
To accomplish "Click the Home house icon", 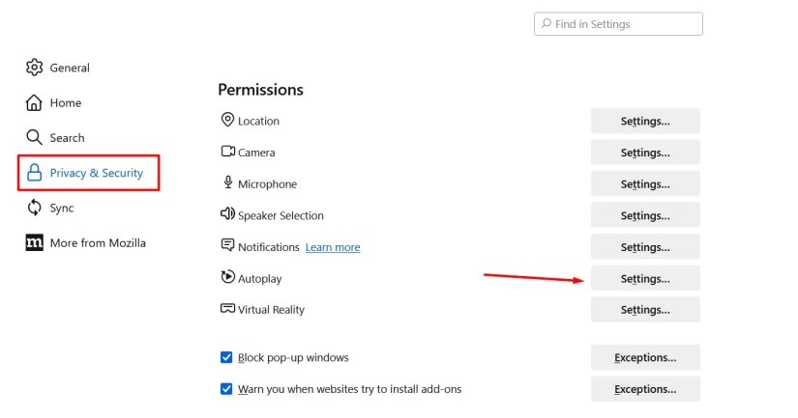I will coord(34,102).
